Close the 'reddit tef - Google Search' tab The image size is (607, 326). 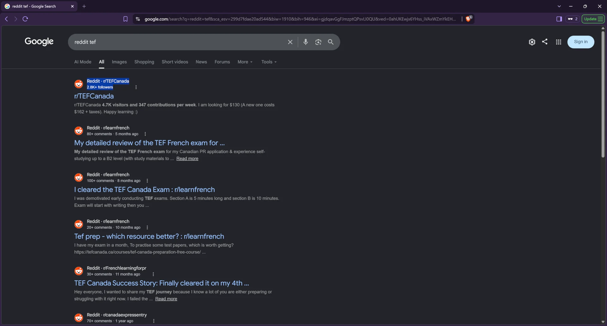(x=72, y=6)
